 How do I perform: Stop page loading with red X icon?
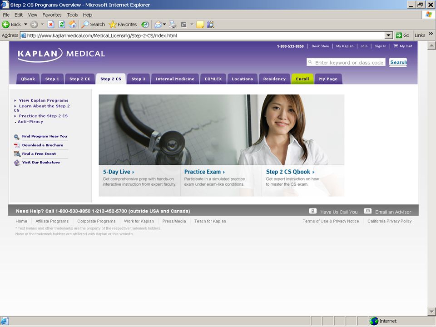(51, 25)
